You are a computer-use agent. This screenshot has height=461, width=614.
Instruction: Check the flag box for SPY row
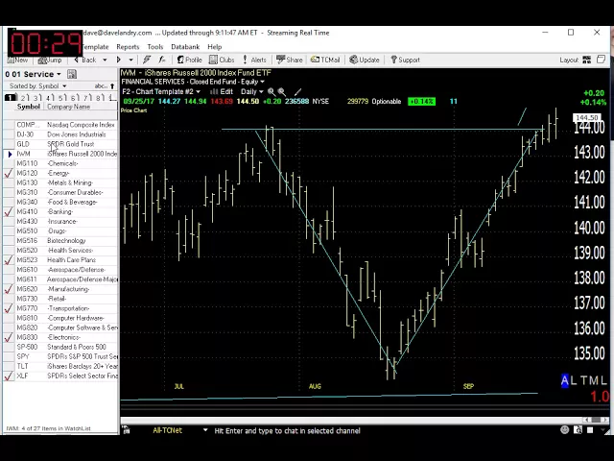coord(9,356)
